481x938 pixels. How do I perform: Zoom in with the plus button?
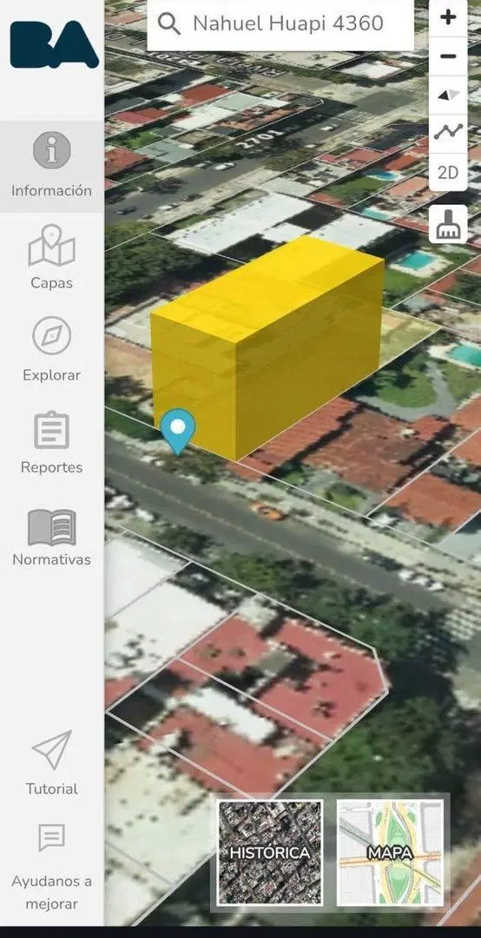pos(448,17)
